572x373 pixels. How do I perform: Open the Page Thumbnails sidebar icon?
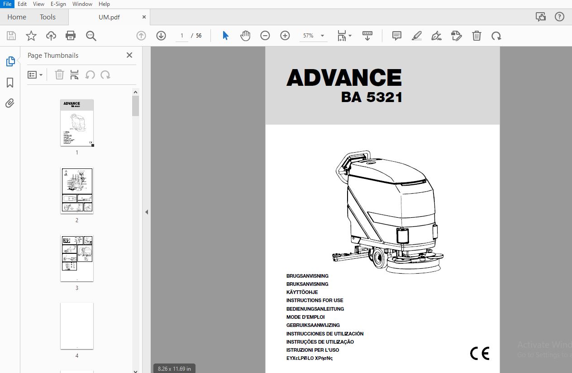point(10,61)
